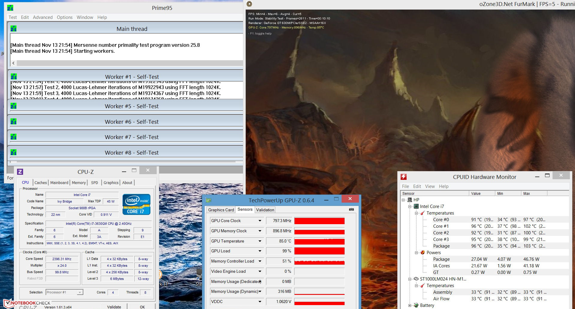Open Memory Controller Load sensor dropdown
Screen dimensions: 575x309
[260, 261]
